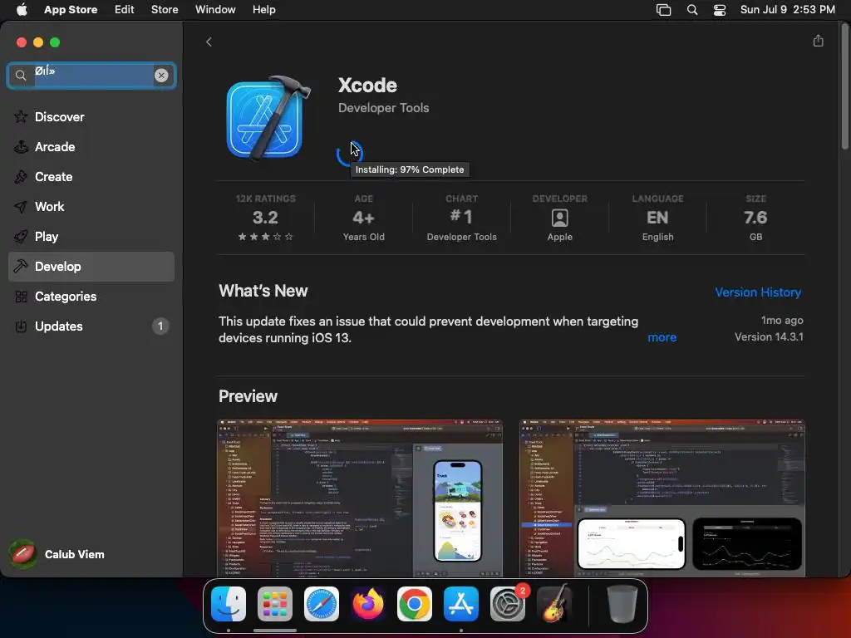Image resolution: width=851 pixels, height=638 pixels.
Task: Open the Window menu
Action: (215, 9)
